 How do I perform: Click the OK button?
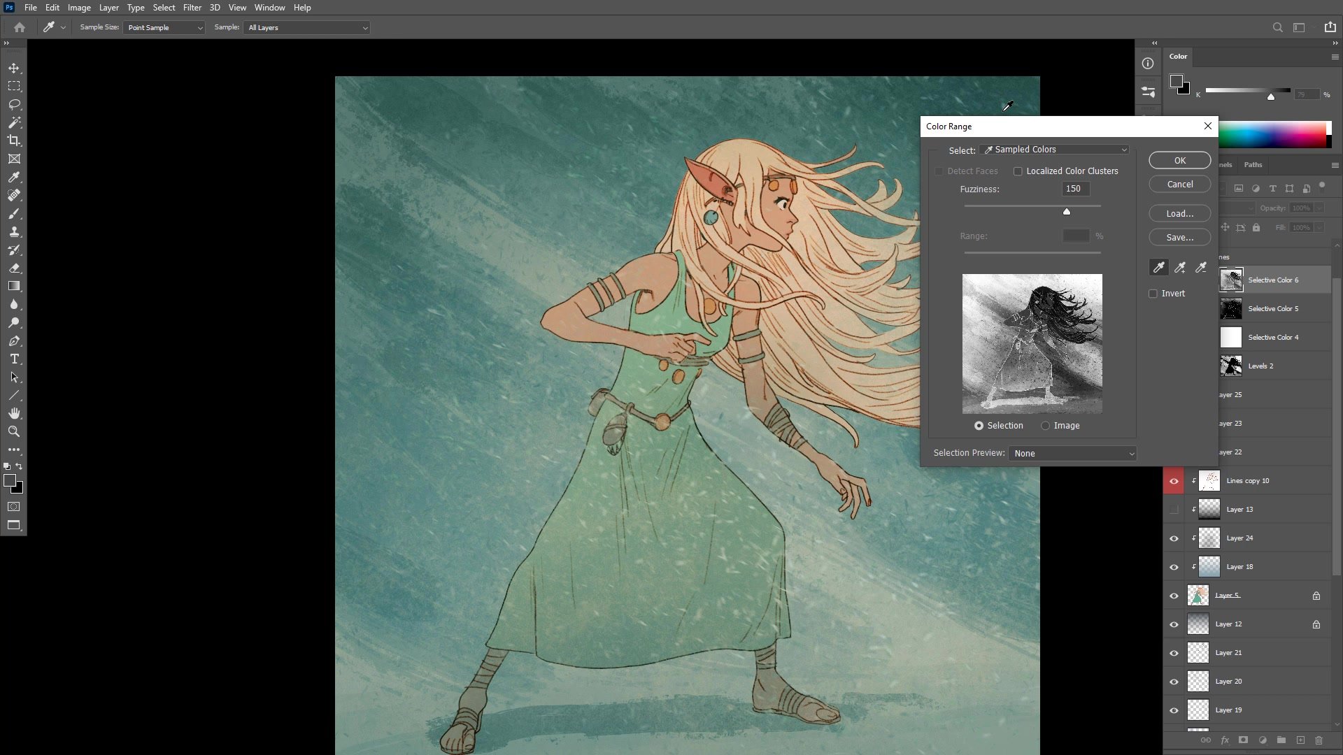[1179, 161]
